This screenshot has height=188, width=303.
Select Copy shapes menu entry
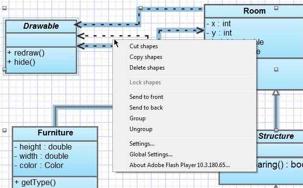click(x=146, y=57)
